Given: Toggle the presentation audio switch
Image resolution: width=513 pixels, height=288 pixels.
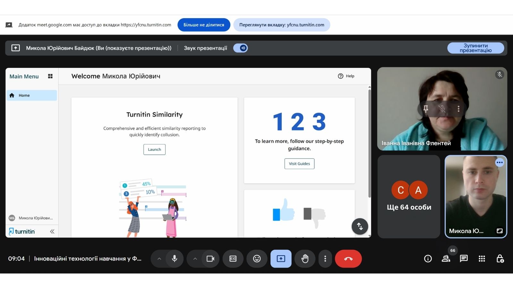Looking at the screenshot, I should (240, 48).
